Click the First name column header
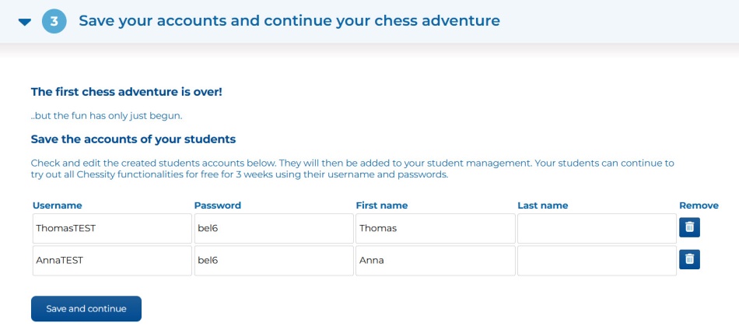The image size is (739, 330). point(381,205)
